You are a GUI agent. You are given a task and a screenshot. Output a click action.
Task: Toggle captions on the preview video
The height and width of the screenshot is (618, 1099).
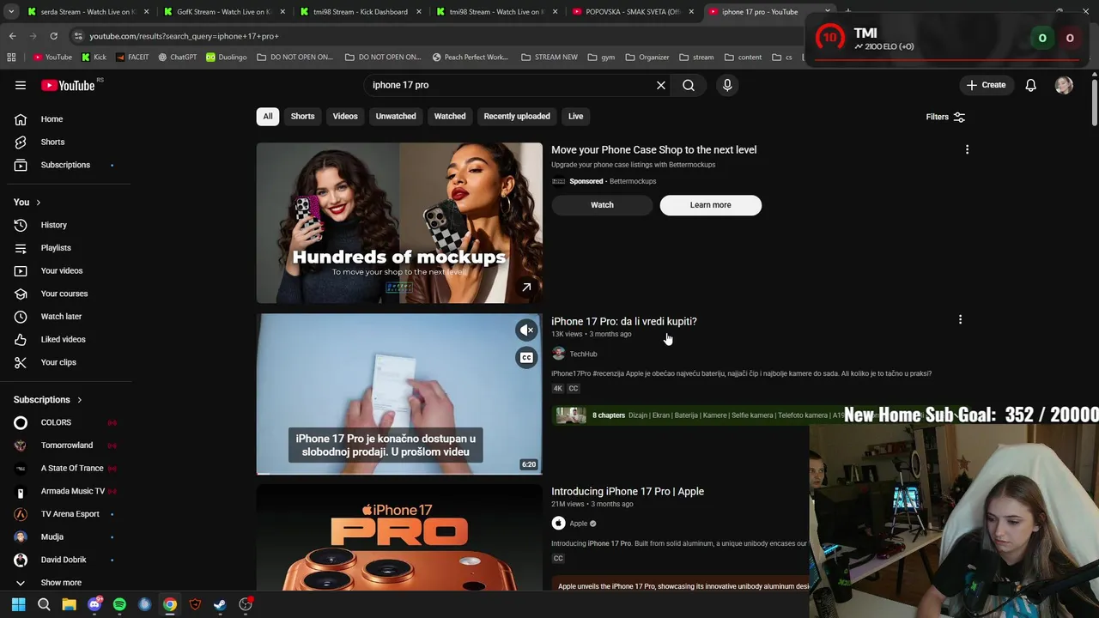click(x=526, y=358)
